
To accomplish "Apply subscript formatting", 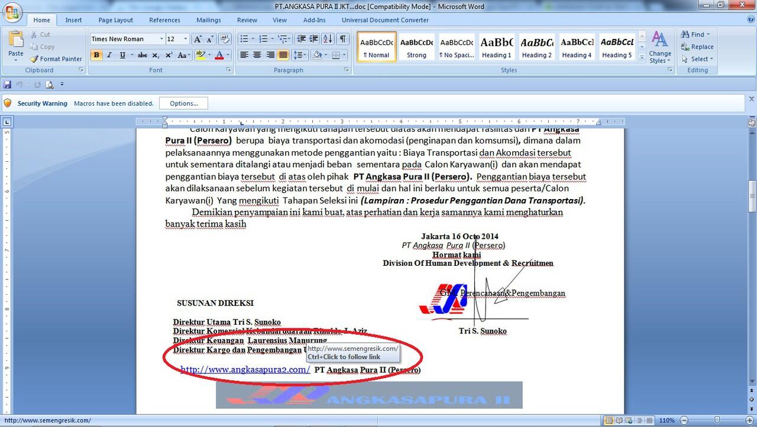I will click(x=156, y=55).
